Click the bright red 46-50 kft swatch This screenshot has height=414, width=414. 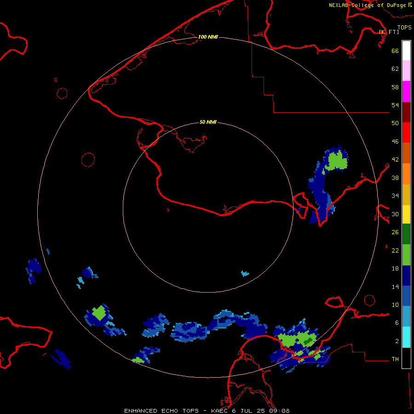[x=406, y=132]
